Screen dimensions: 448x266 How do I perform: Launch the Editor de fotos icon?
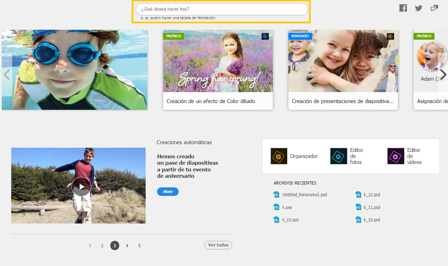339,156
